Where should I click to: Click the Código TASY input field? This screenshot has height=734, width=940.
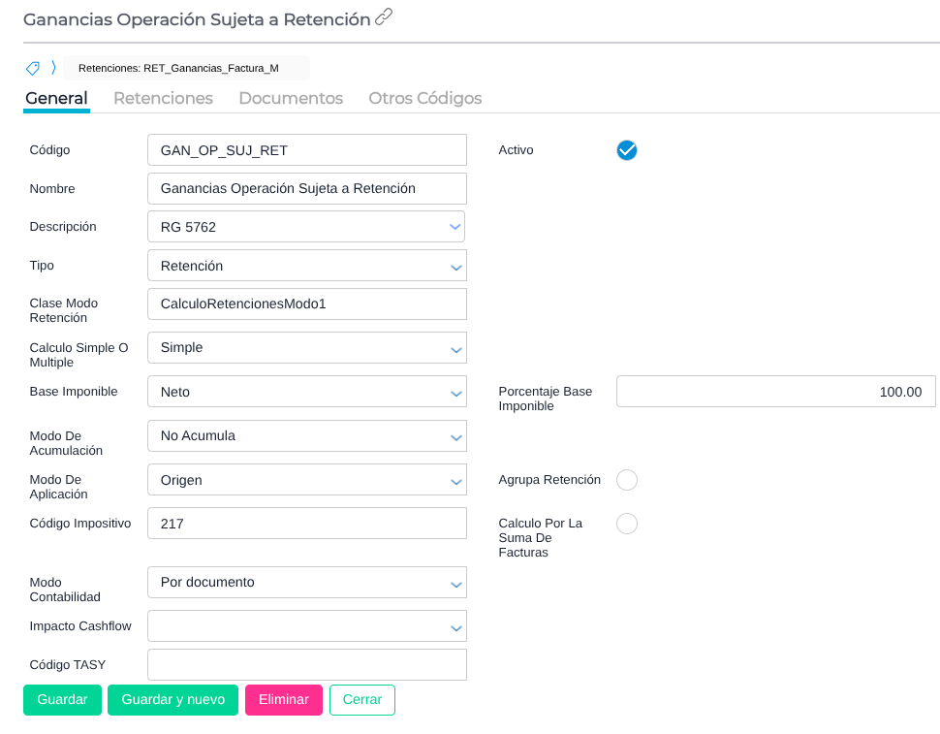coord(306,665)
